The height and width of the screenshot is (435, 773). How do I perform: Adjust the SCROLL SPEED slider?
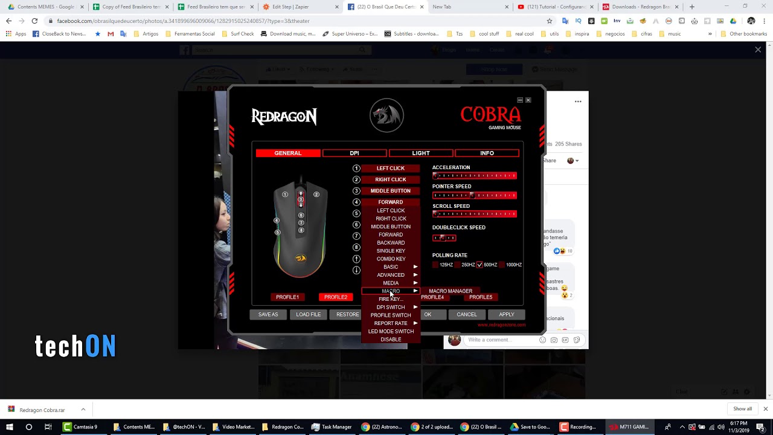[475, 214]
